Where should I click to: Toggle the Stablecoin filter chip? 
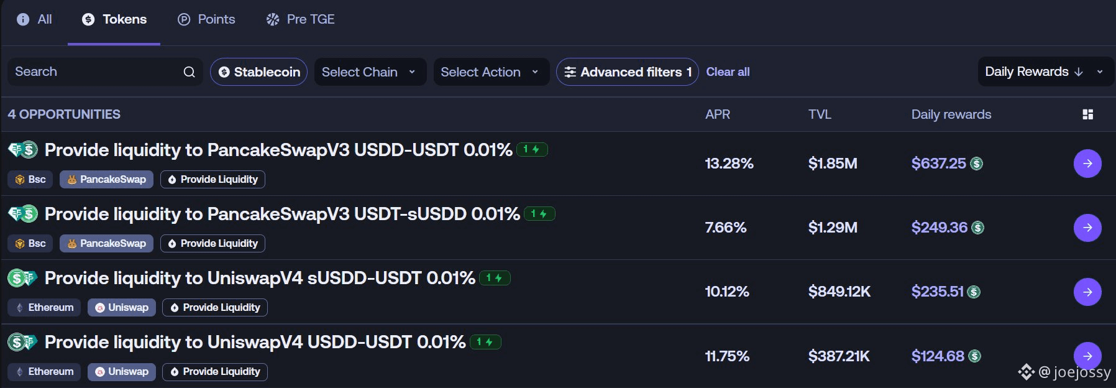click(258, 72)
